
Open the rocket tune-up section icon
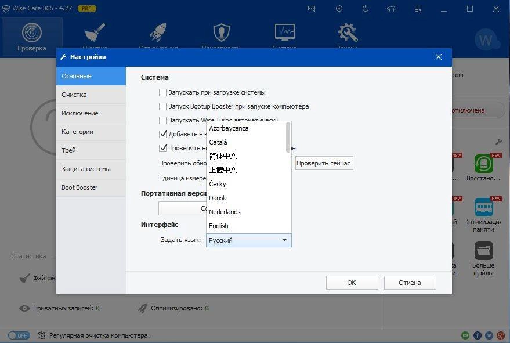(x=158, y=33)
